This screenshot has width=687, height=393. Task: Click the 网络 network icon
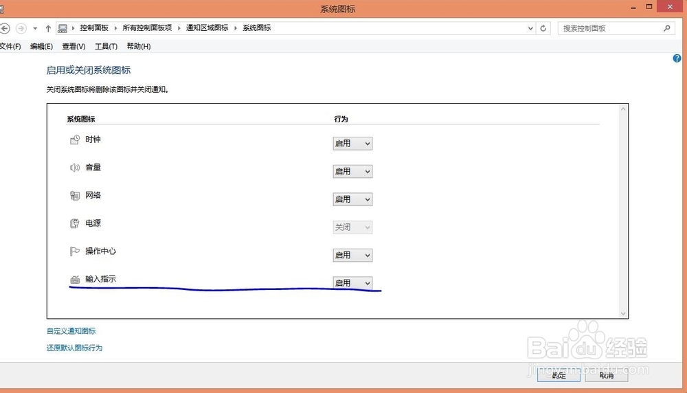tap(75, 195)
